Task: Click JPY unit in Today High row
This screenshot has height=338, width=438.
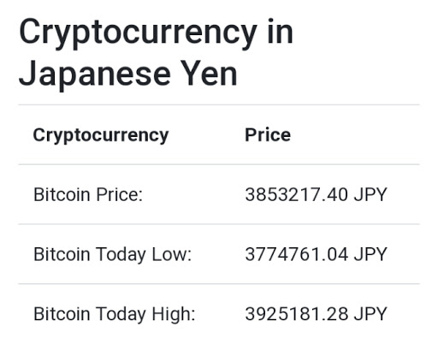Action: 370,314
